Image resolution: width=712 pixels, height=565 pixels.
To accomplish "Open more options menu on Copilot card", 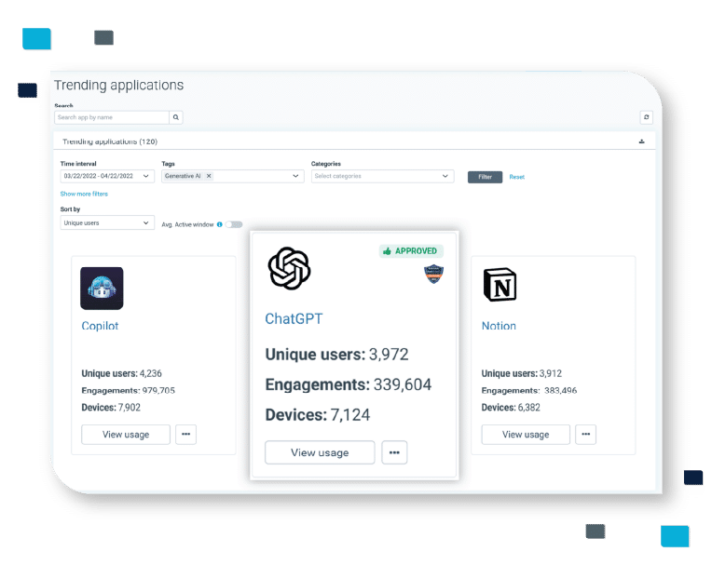I will pos(185,435).
